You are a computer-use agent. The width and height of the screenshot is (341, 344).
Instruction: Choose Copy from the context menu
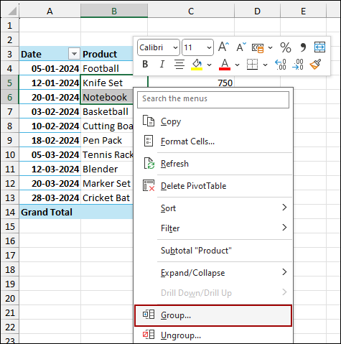pos(213,121)
